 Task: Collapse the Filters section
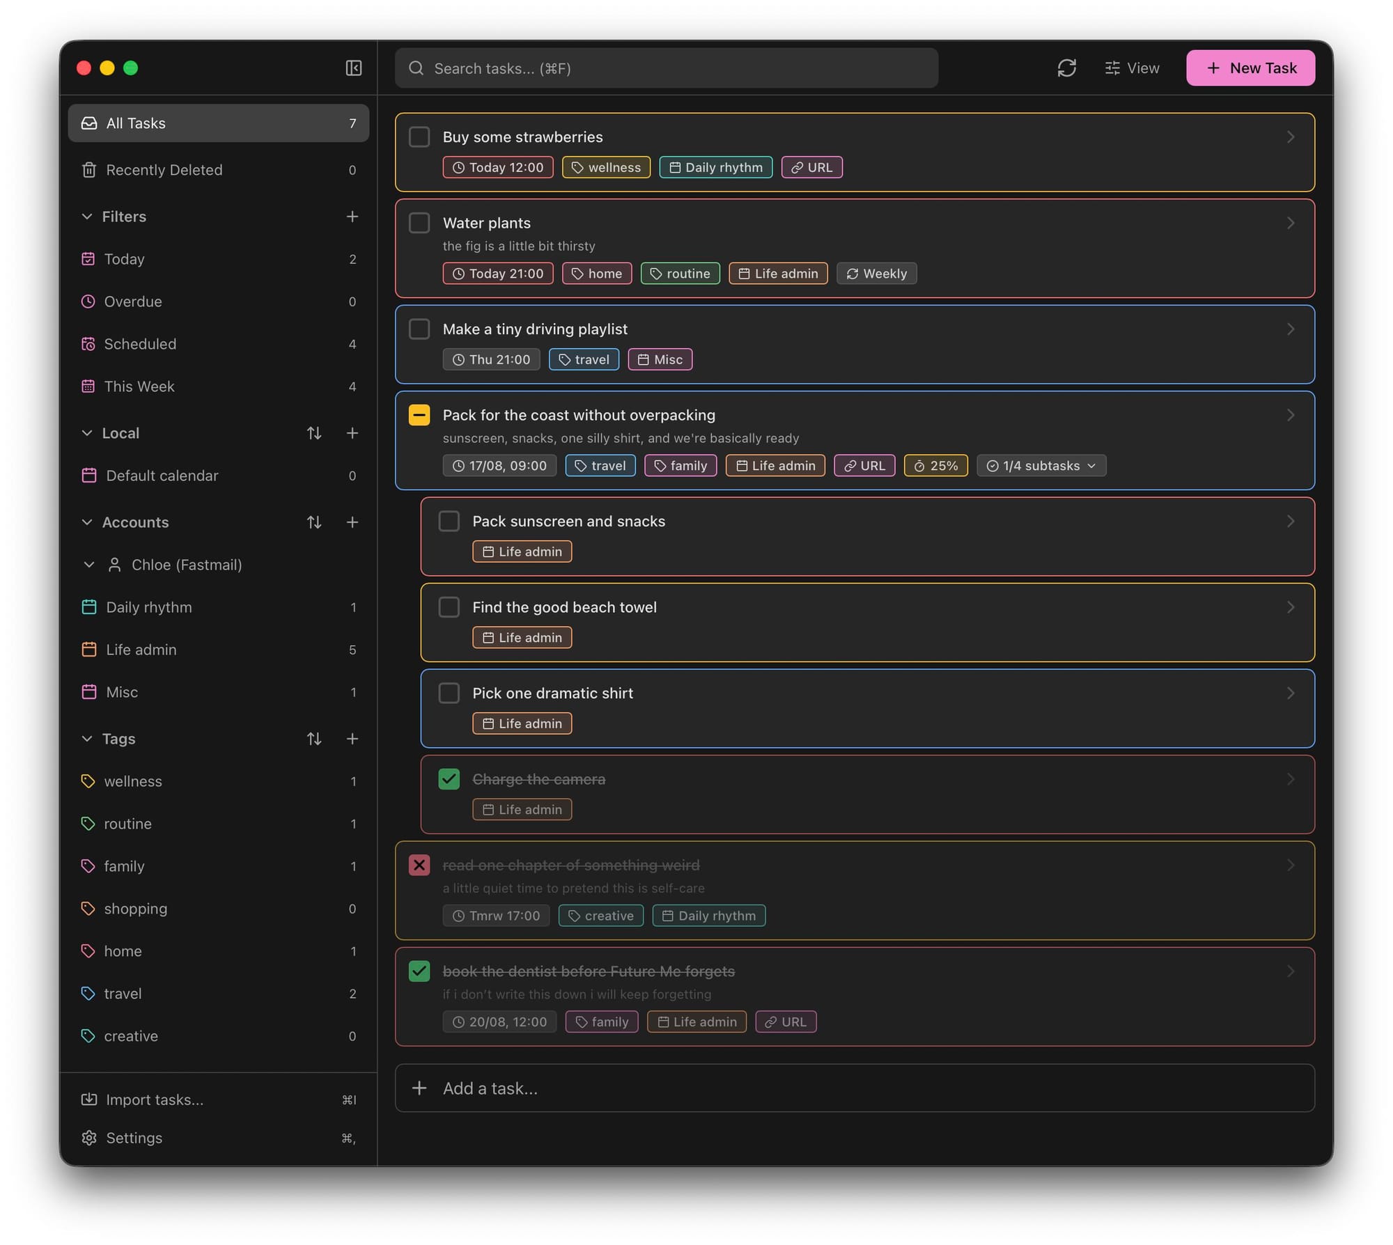(87, 217)
